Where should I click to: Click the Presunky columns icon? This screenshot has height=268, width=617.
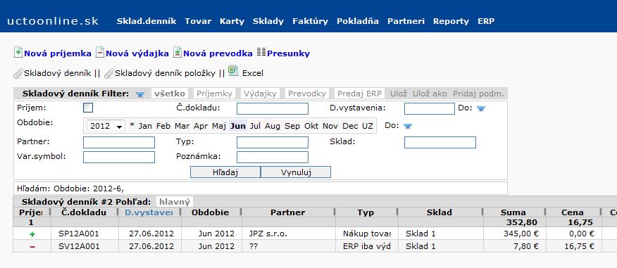click(x=261, y=52)
